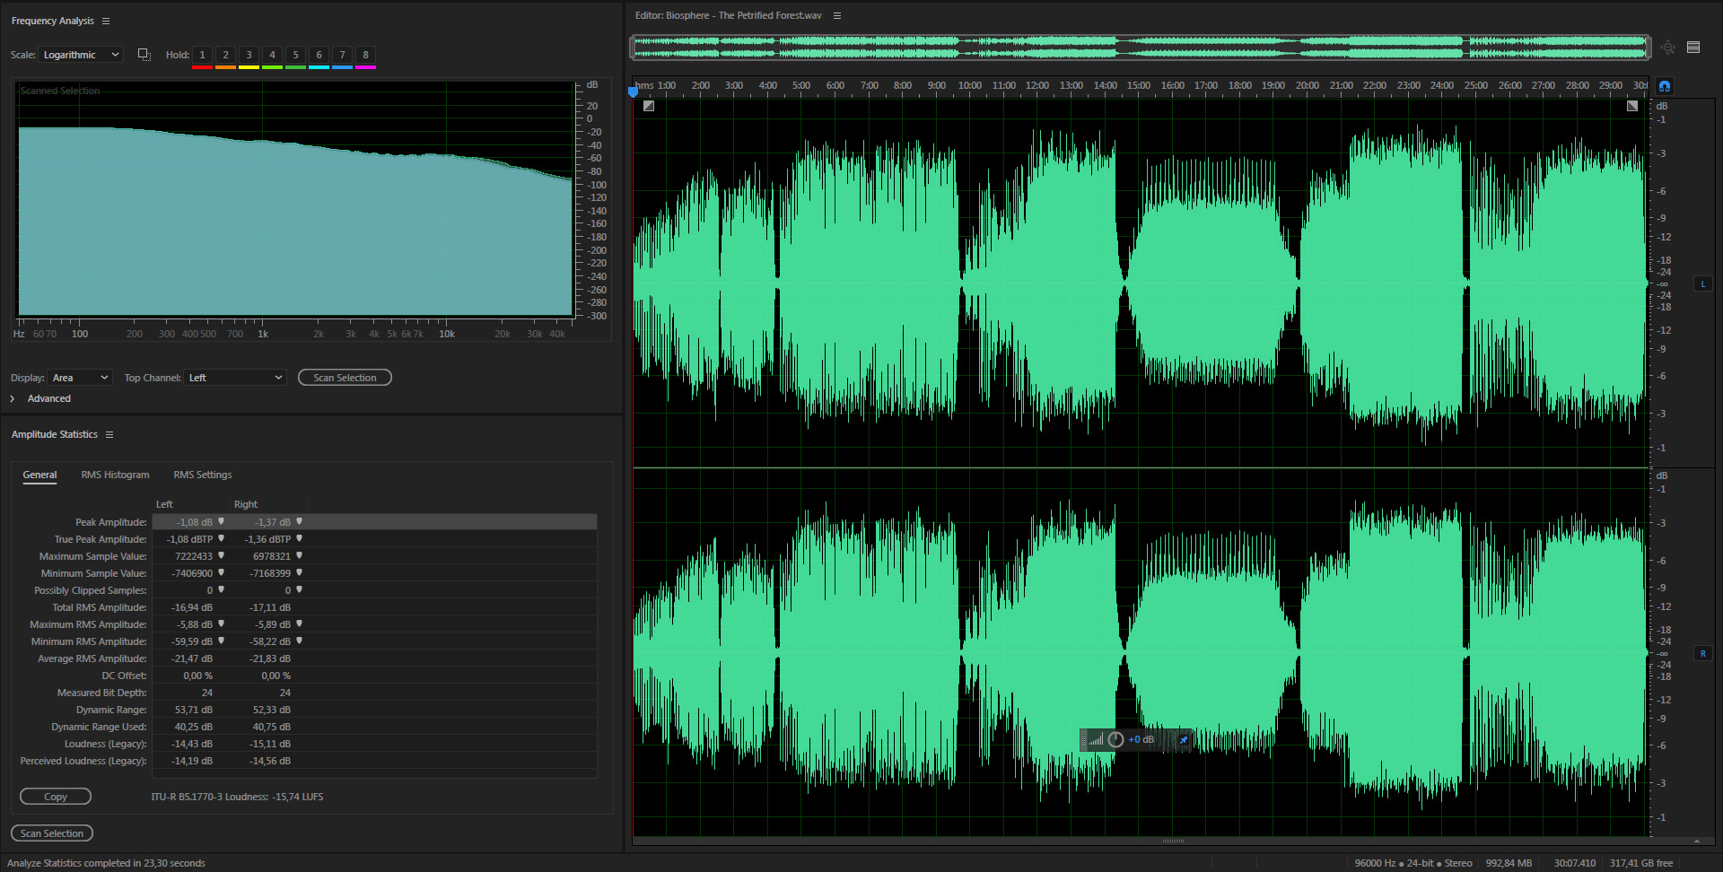Toggle the left channel L enable button
This screenshot has width=1723, height=872.
(x=1702, y=283)
